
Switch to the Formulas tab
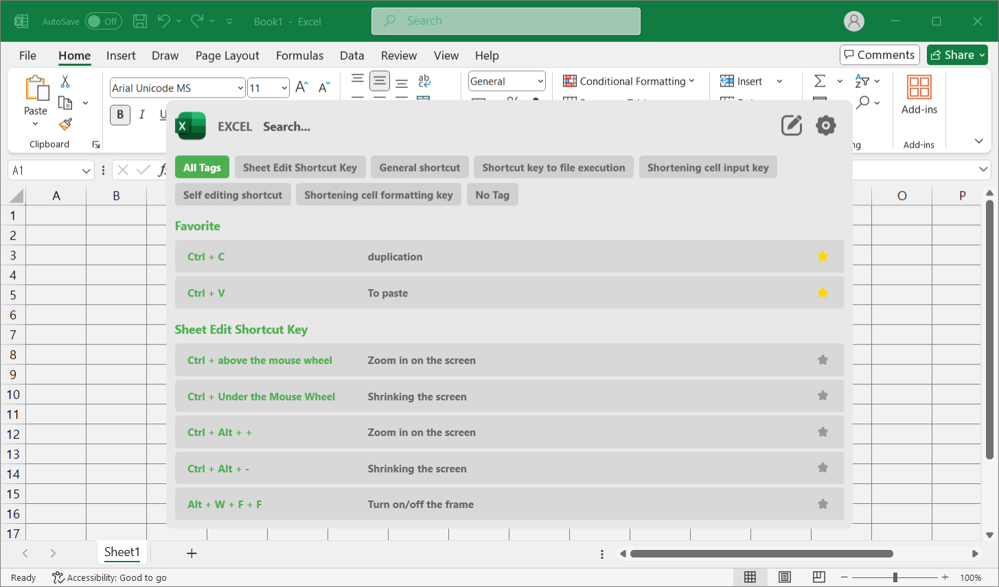(x=299, y=56)
